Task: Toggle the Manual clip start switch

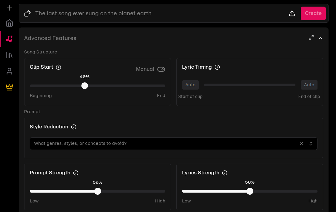Action: 161,69
